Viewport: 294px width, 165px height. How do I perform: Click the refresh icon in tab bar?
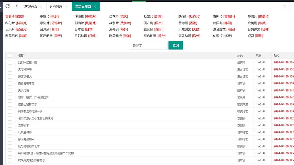point(8,6)
